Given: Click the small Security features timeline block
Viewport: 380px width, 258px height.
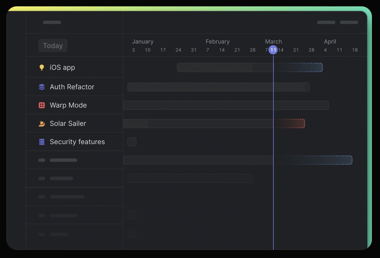Looking at the screenshot, I should pyautogui.click(x=132, y=142).
